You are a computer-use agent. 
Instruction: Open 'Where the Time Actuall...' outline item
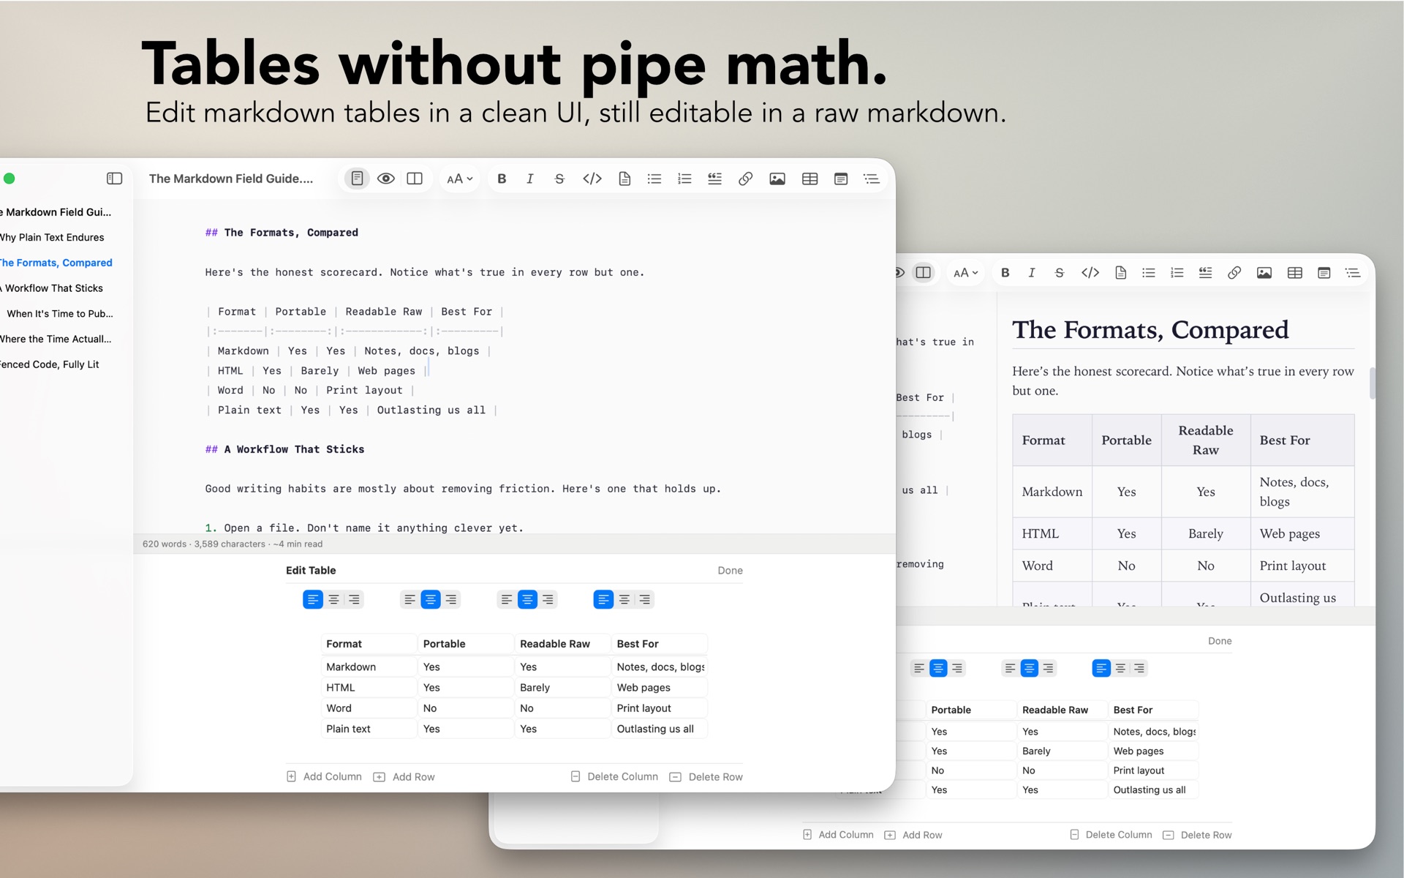pos(56,339)
